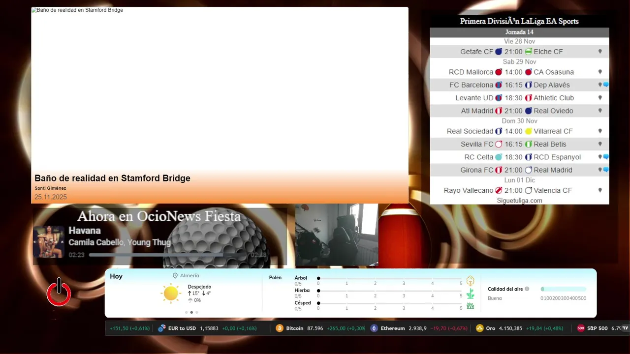Image resolution: width=630 pixels, height=354 pixels.
Task: Click the Césped pollen level slider
Action: point(390,303)
